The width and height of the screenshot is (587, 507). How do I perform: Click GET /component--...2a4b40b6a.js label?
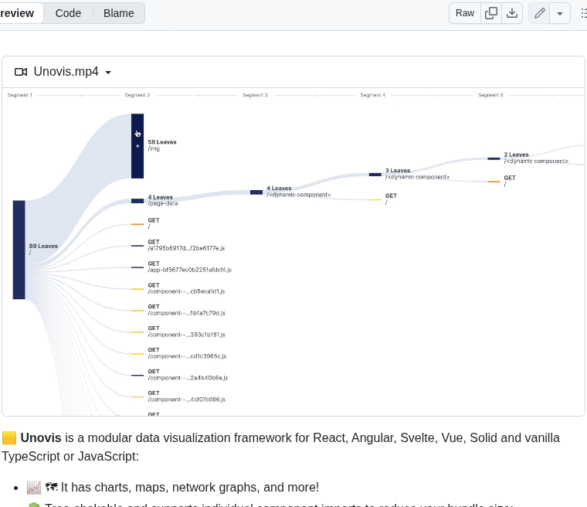(x=188, y=375)
